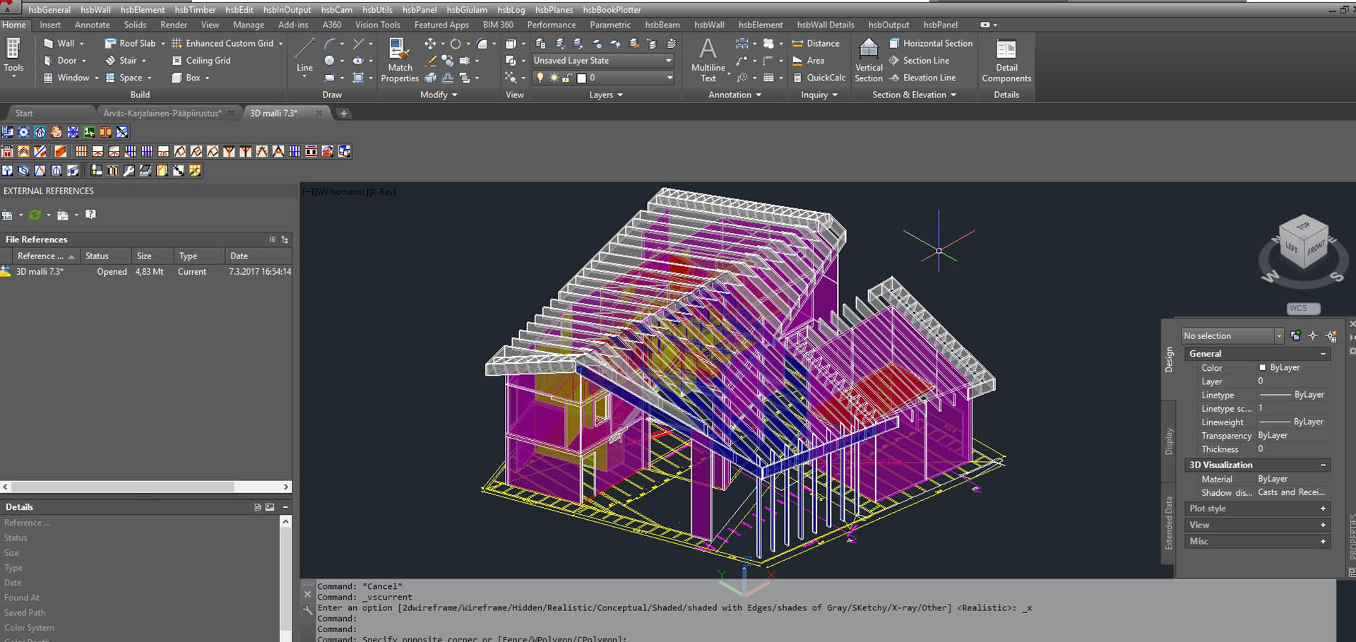Sort by Reference Name column header

click(44, 256)
